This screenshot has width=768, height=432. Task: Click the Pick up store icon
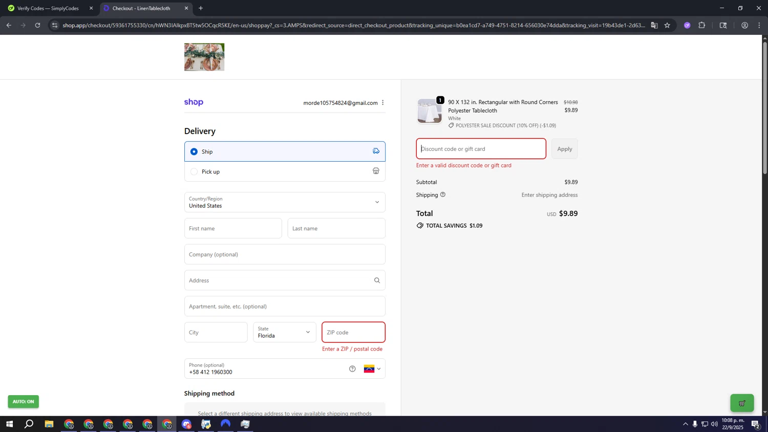[x=376, y=171]
